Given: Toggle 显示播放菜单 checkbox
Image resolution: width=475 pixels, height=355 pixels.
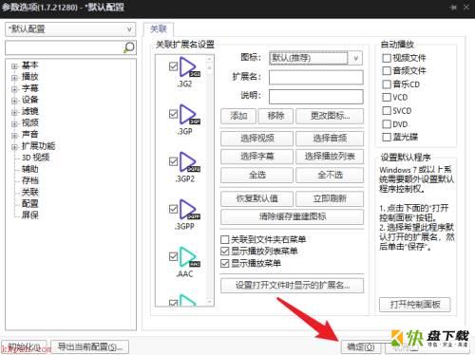Looking at the screenshot, I should tap(224, 263).
